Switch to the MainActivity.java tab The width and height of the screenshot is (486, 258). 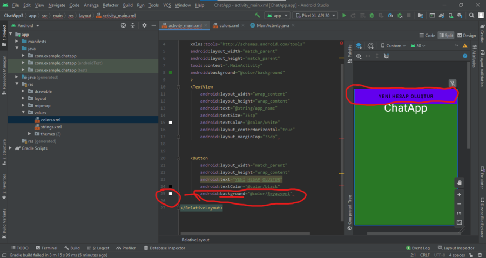click(273, 25)
